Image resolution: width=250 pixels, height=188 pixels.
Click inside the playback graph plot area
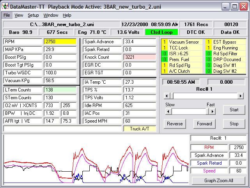click(x=96, y=160)
